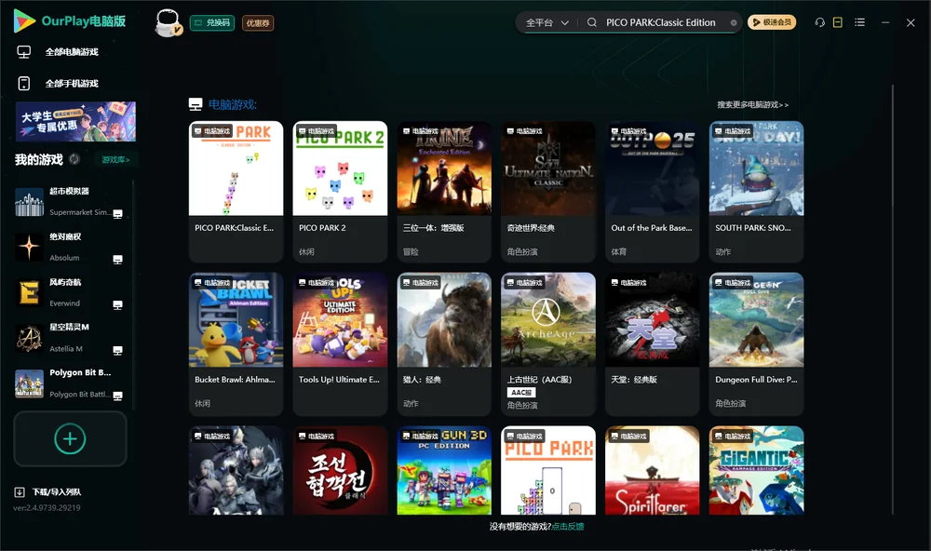Open the Game Library link
This screenshot has height=551, width=931.
click(x=115, y=159)
